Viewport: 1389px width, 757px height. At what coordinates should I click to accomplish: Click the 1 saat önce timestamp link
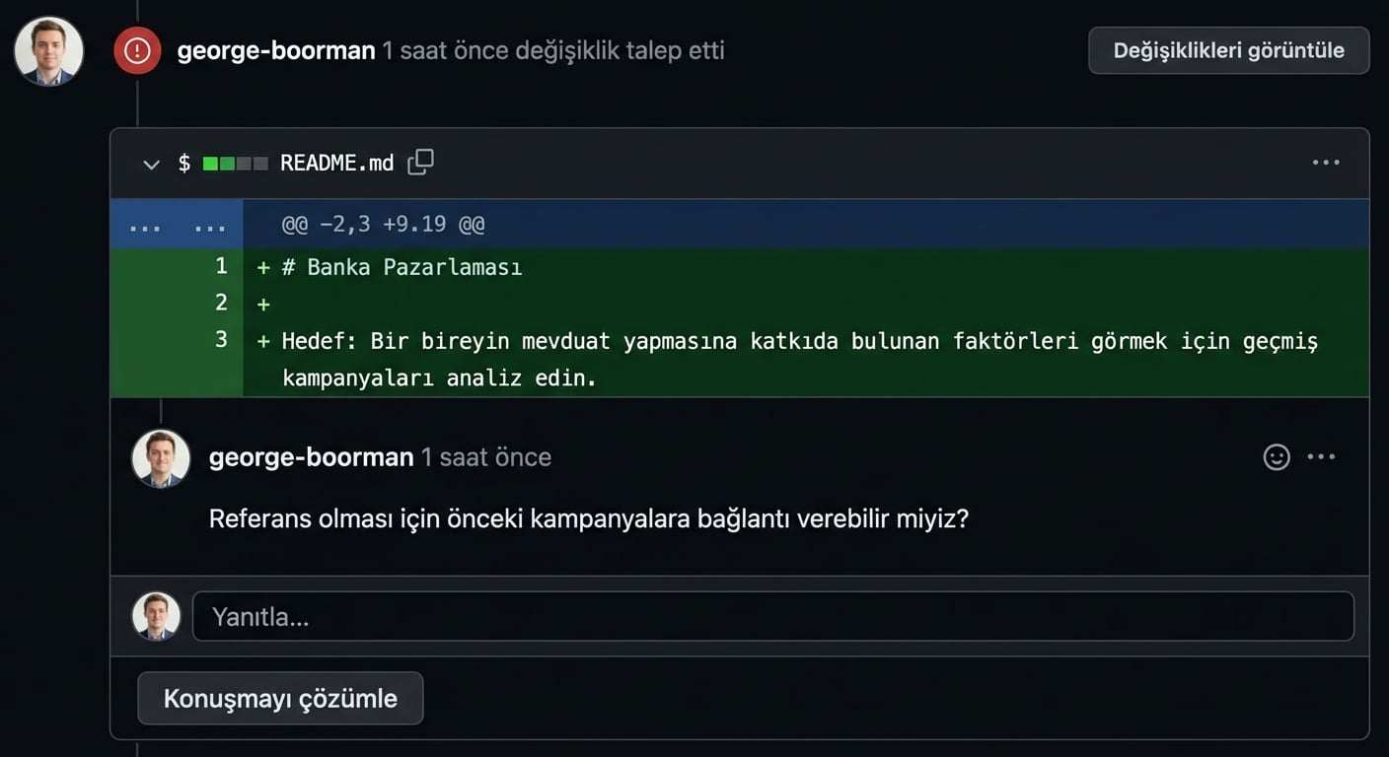(485, 457)
